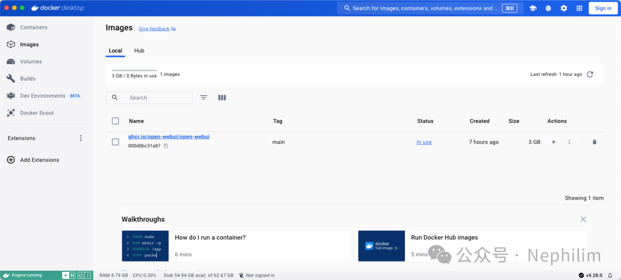The image size is (621, 280).
Task: Refresh the images list
Action: 590,74
